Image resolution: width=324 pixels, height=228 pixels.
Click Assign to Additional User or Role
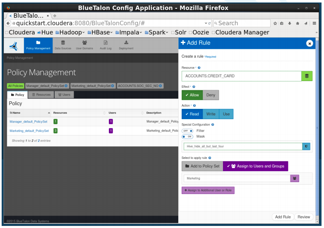tap(208, 190)
